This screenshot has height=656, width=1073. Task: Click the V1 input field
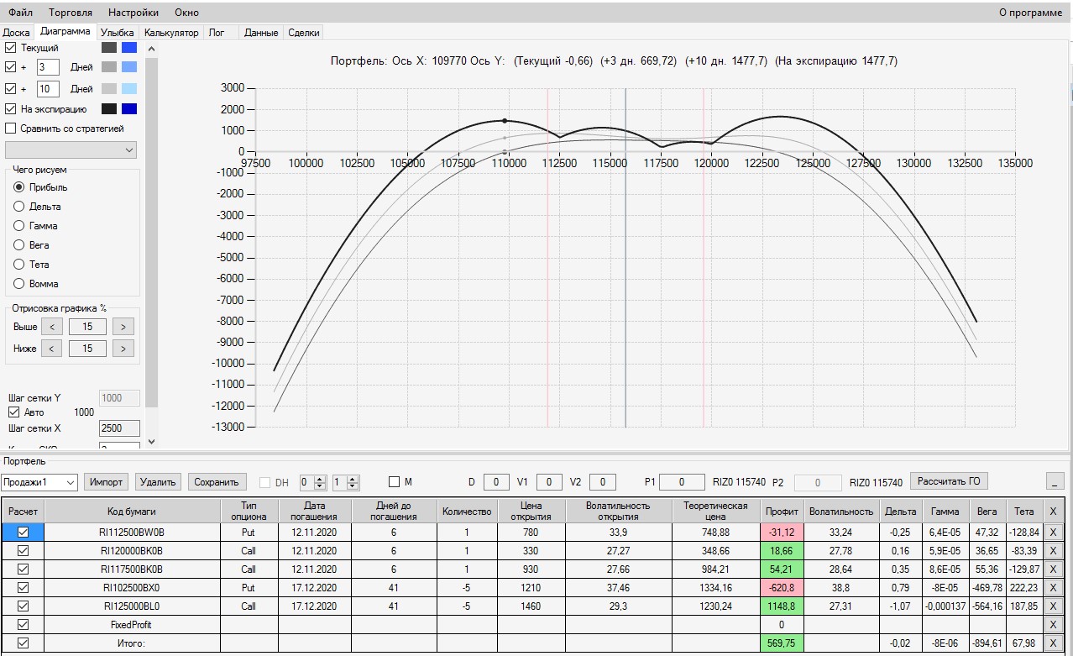(x=549, y=482)
